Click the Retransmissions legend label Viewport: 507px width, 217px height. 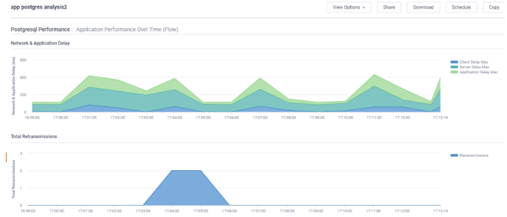[474, 156]
